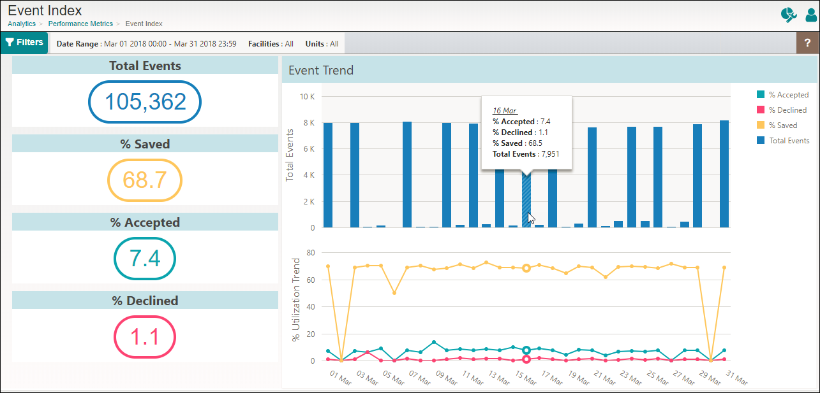Navigate to Performance Metrics breadcrumb link
This screenshot has width=820, height=393.
[x=80, y=24]
